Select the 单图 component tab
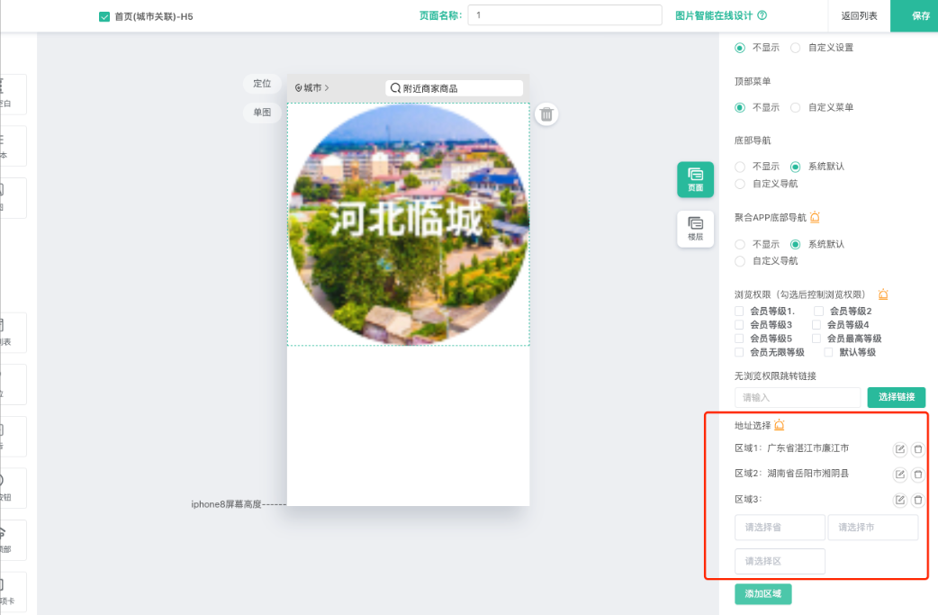938x615 pixels. point(262,113)
